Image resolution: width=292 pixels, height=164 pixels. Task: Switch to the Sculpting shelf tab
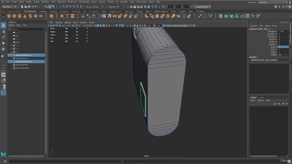42,11
